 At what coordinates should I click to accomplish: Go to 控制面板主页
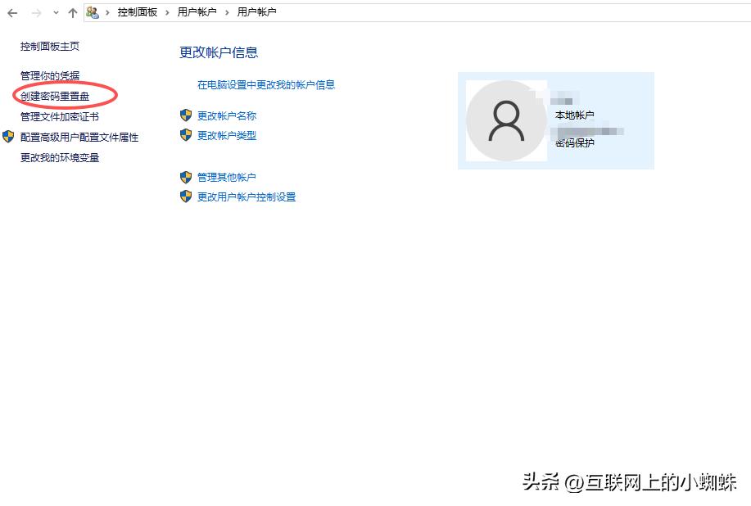tap(49, 47)
